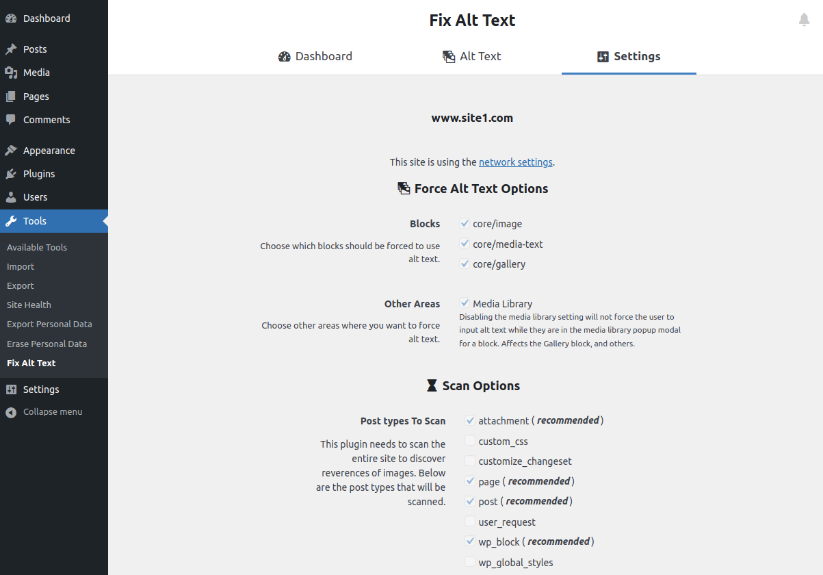Click the Appearance paintbrush icon
Screen dimensions: 823x575
click(11, 151)
